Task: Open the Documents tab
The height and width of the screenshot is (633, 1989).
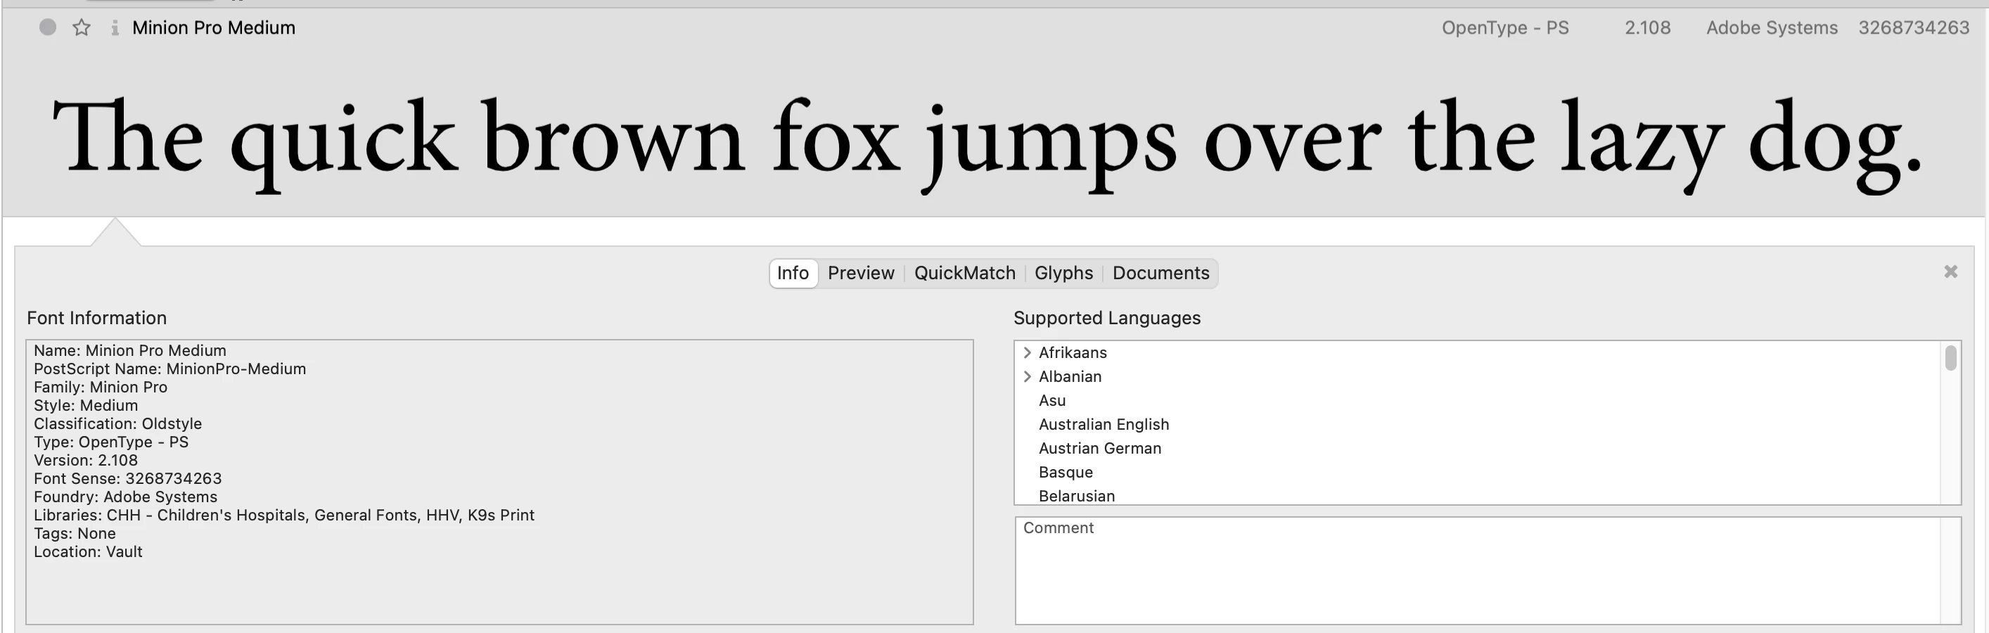Action: [x=1160, y=274]
